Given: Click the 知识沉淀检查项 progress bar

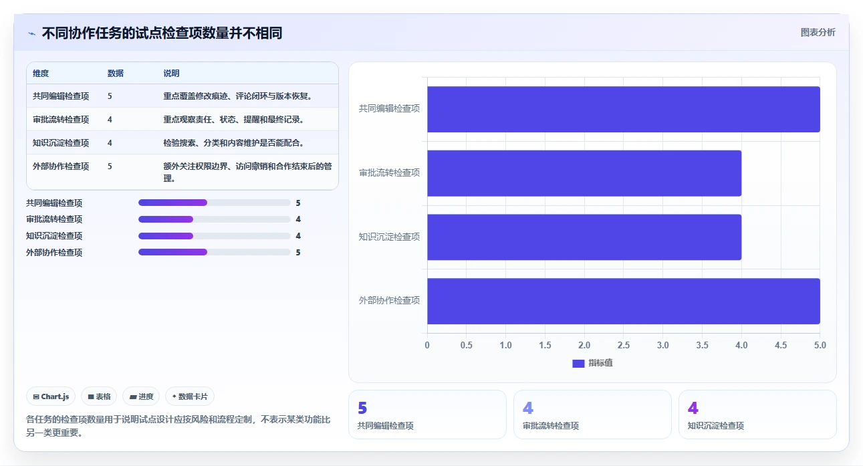Looking at the screenshot, I should (214, 236).
